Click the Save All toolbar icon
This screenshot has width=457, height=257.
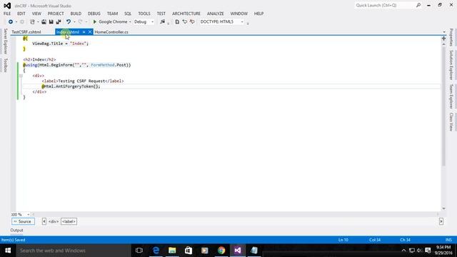click(x=59, y=22)
